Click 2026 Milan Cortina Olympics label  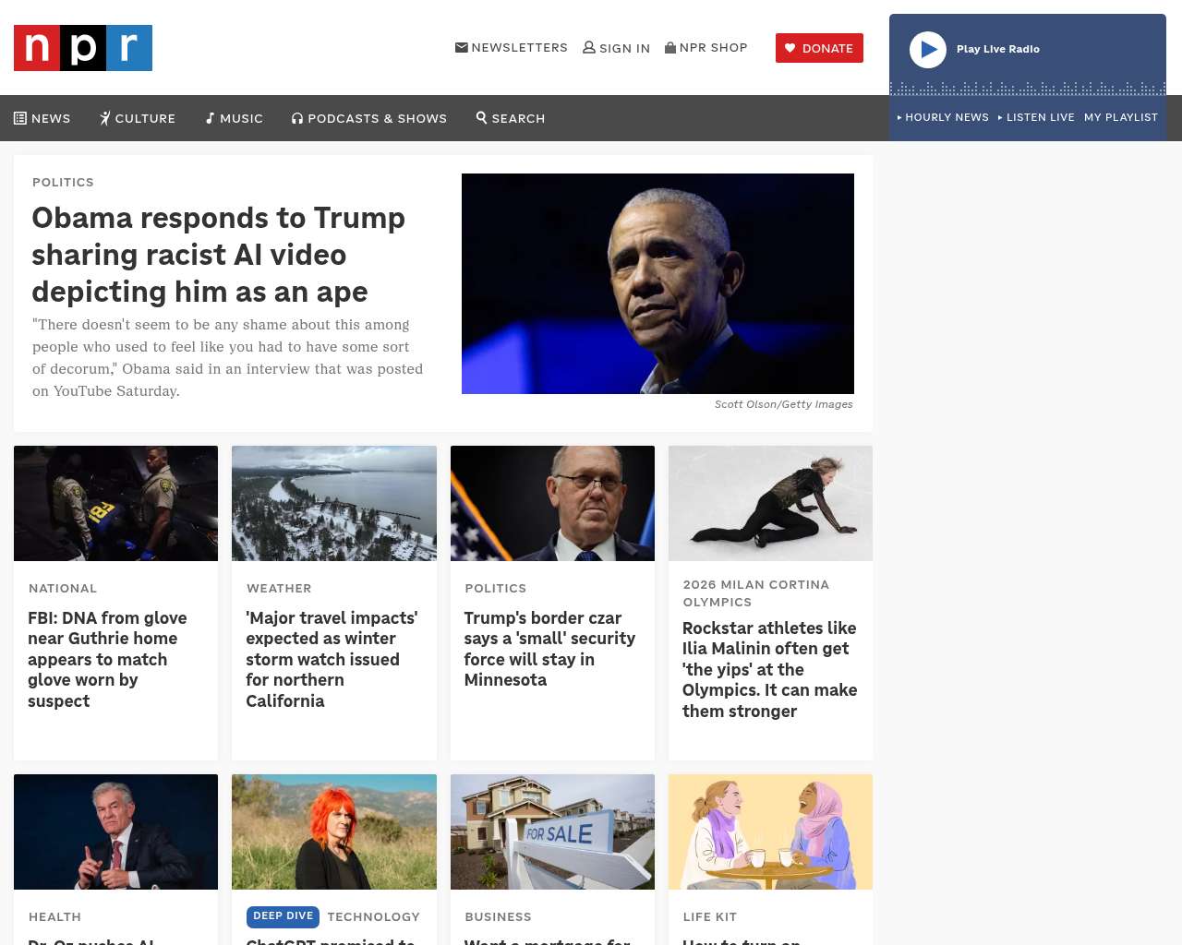756,592
